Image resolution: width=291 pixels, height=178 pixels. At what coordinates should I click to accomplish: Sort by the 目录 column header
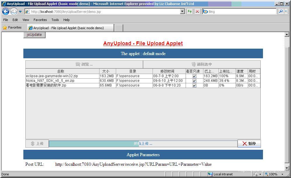[134, 71]
